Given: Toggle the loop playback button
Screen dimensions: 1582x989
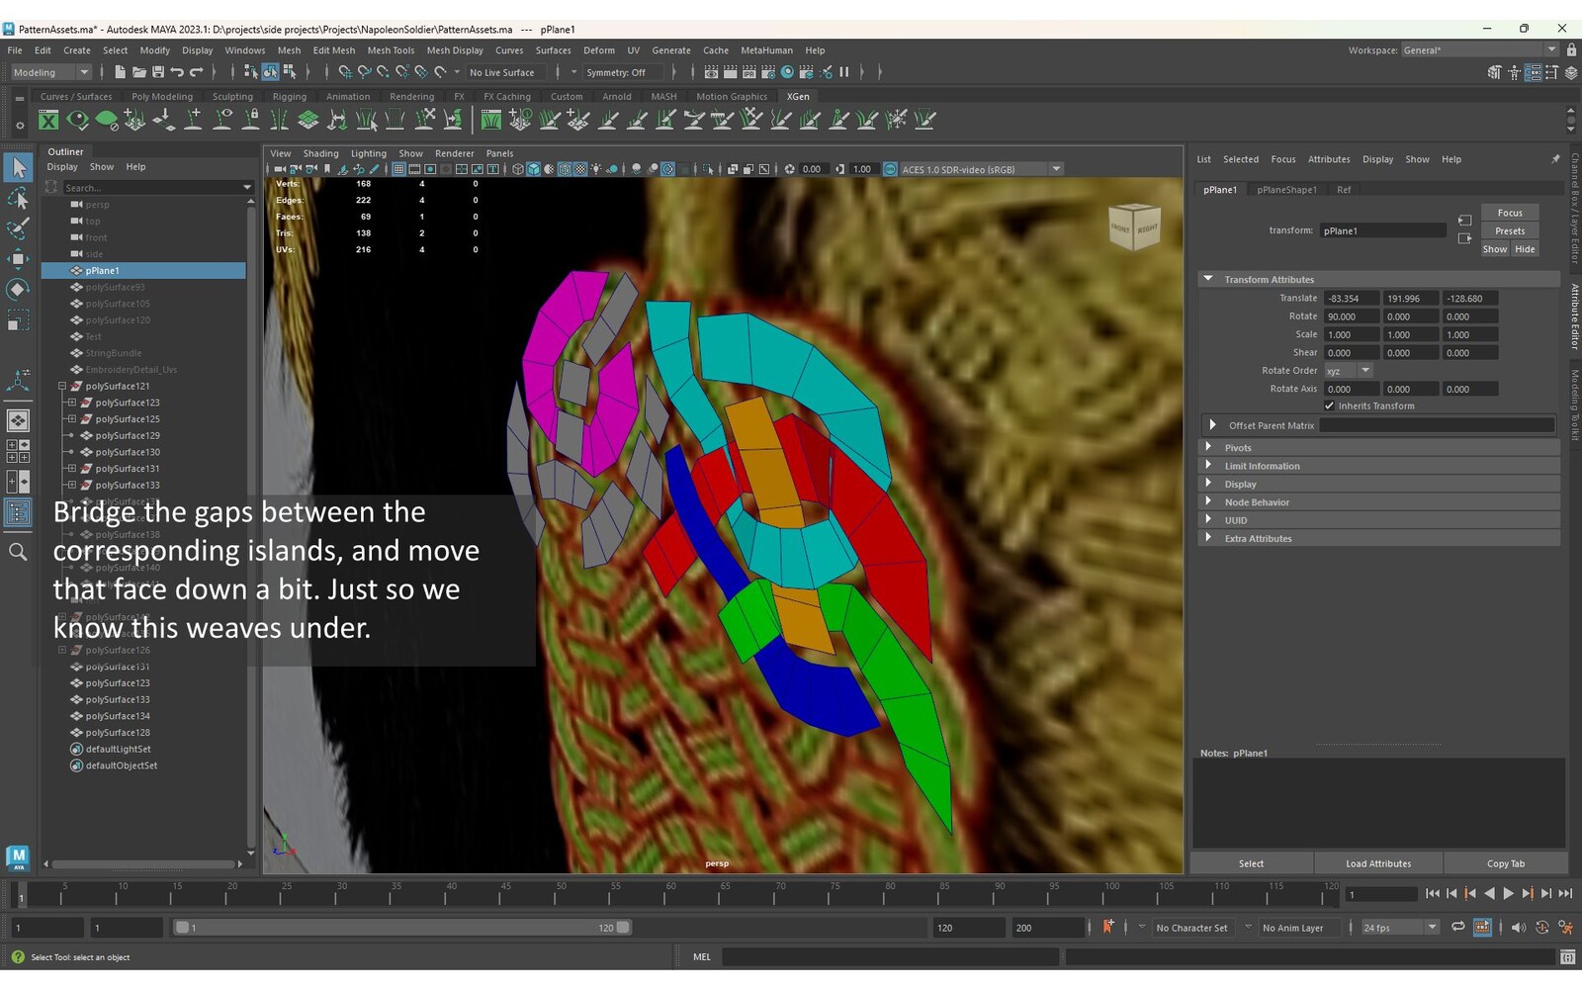Looking at the screenshot, I should pyautogui.click(x=1457, y=928).
